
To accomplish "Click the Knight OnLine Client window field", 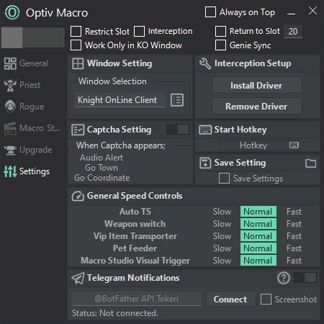I will click(x=120, y=100).
